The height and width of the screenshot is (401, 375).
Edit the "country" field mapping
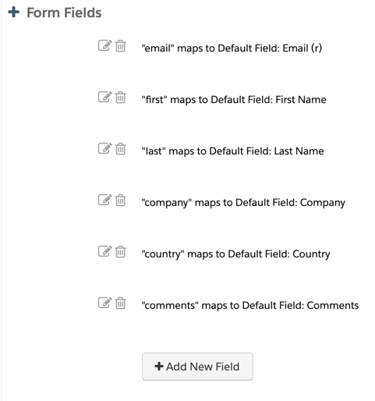click(105, 251)
